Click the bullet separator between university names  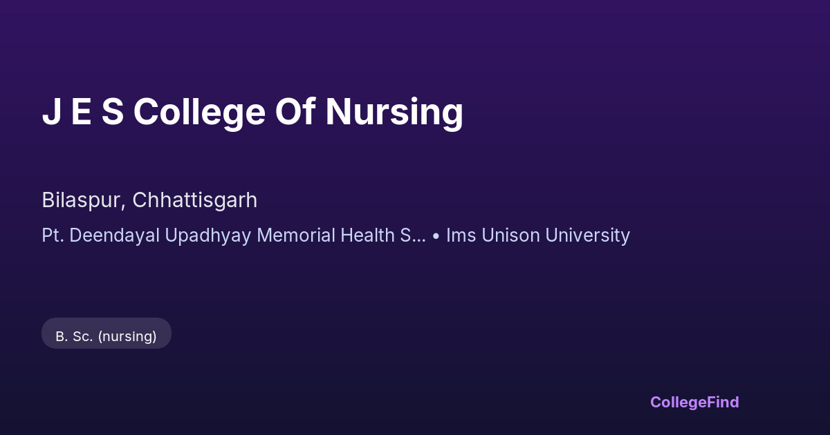tap(436, 235)
